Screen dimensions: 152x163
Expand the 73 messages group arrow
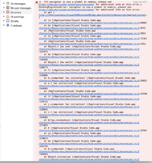point(4,3)
